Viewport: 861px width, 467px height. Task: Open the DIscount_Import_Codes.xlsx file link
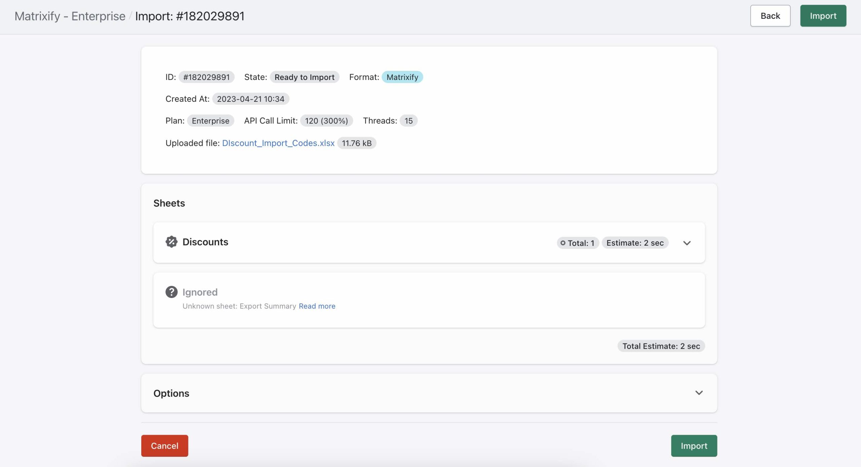tap(278, 143)
